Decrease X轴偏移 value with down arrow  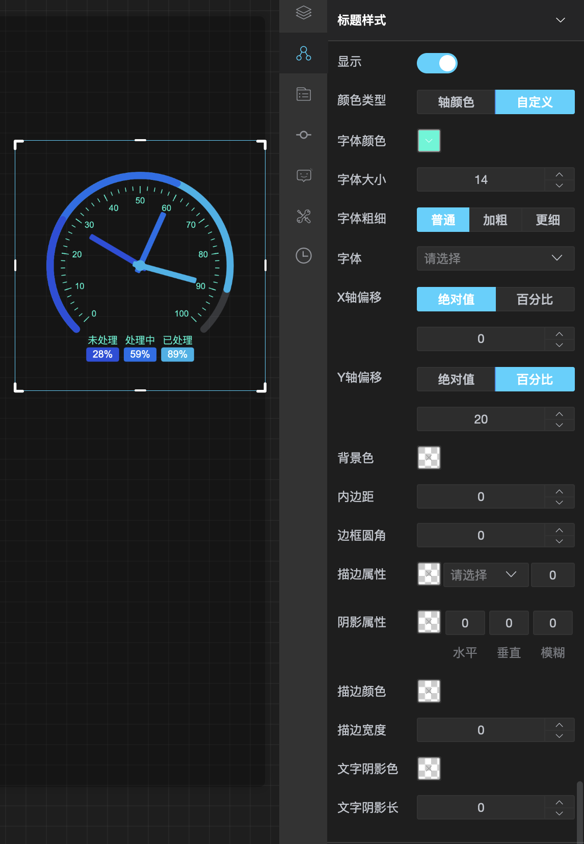560,345
